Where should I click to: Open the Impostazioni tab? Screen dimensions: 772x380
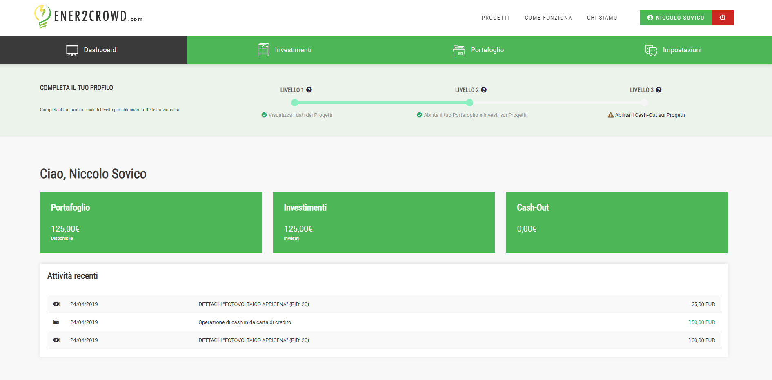click(x=673, y=50)
